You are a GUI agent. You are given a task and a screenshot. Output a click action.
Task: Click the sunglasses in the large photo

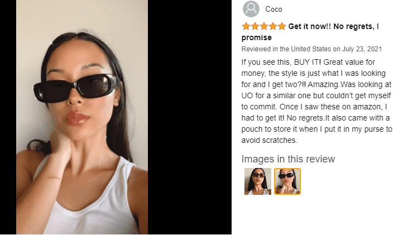coord(75,88)
